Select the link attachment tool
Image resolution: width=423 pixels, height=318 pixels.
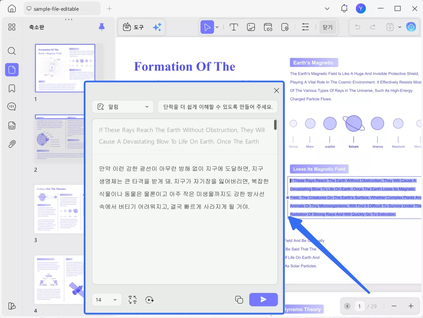[268, 27]
